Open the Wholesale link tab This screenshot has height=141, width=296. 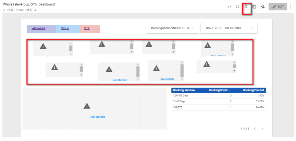point(38,29)
